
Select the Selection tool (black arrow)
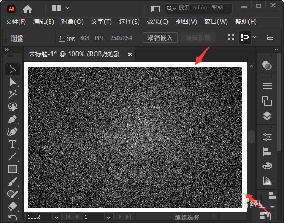click(12, 69)
